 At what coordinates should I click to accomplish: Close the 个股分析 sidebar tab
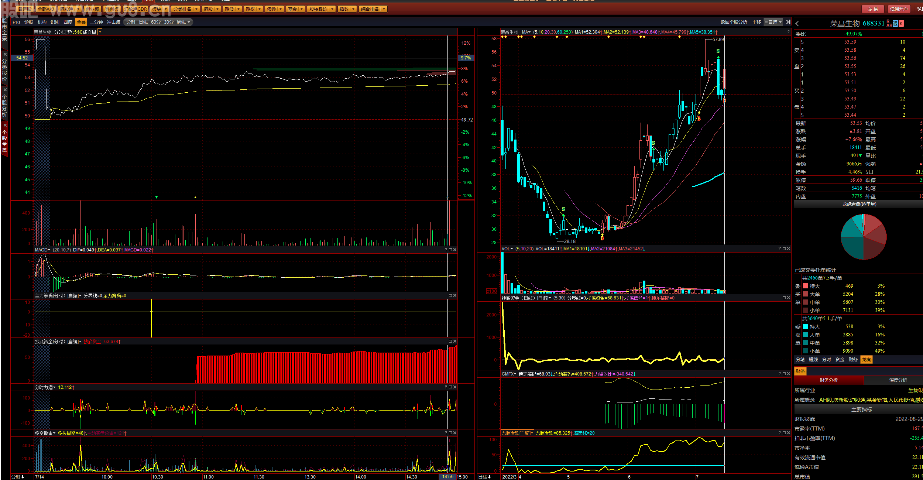coord(5,90)
